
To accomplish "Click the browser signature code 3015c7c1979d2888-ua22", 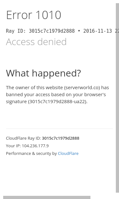I will (57, 102).
